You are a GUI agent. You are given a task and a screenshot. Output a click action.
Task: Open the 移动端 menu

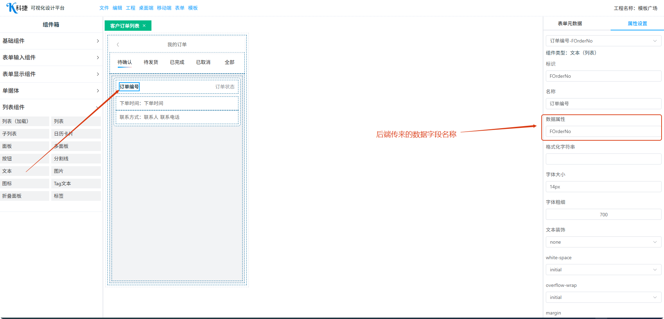[x=164, y=8]
